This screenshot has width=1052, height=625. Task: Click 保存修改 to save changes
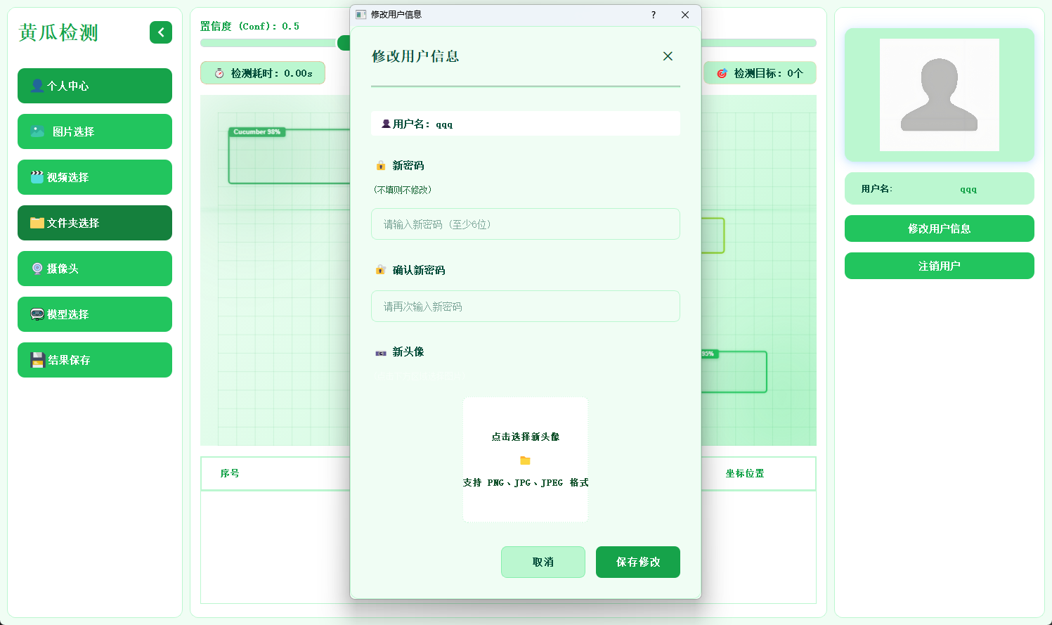click(638, 562)
